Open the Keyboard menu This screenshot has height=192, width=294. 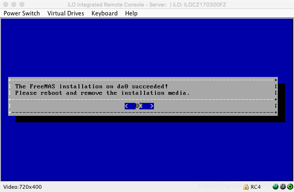click(104, 13)
